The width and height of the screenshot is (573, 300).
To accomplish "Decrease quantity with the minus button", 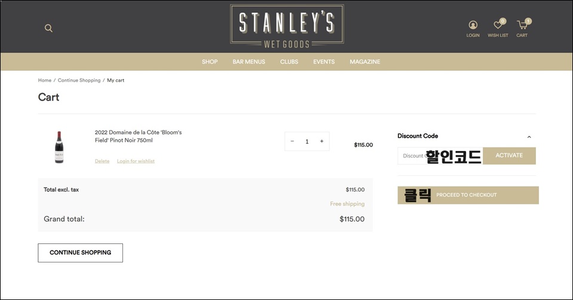I will [x=292, y=141].
